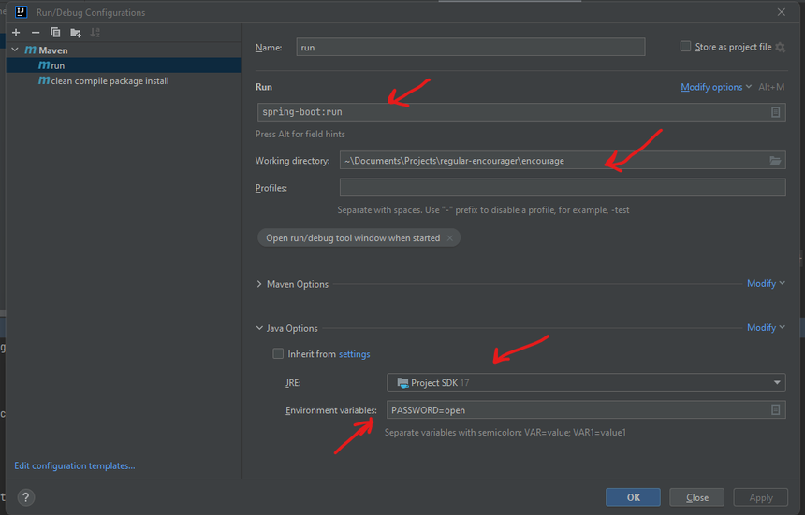Click the OK button
805x515 pixels.
(x=633, y=497)
